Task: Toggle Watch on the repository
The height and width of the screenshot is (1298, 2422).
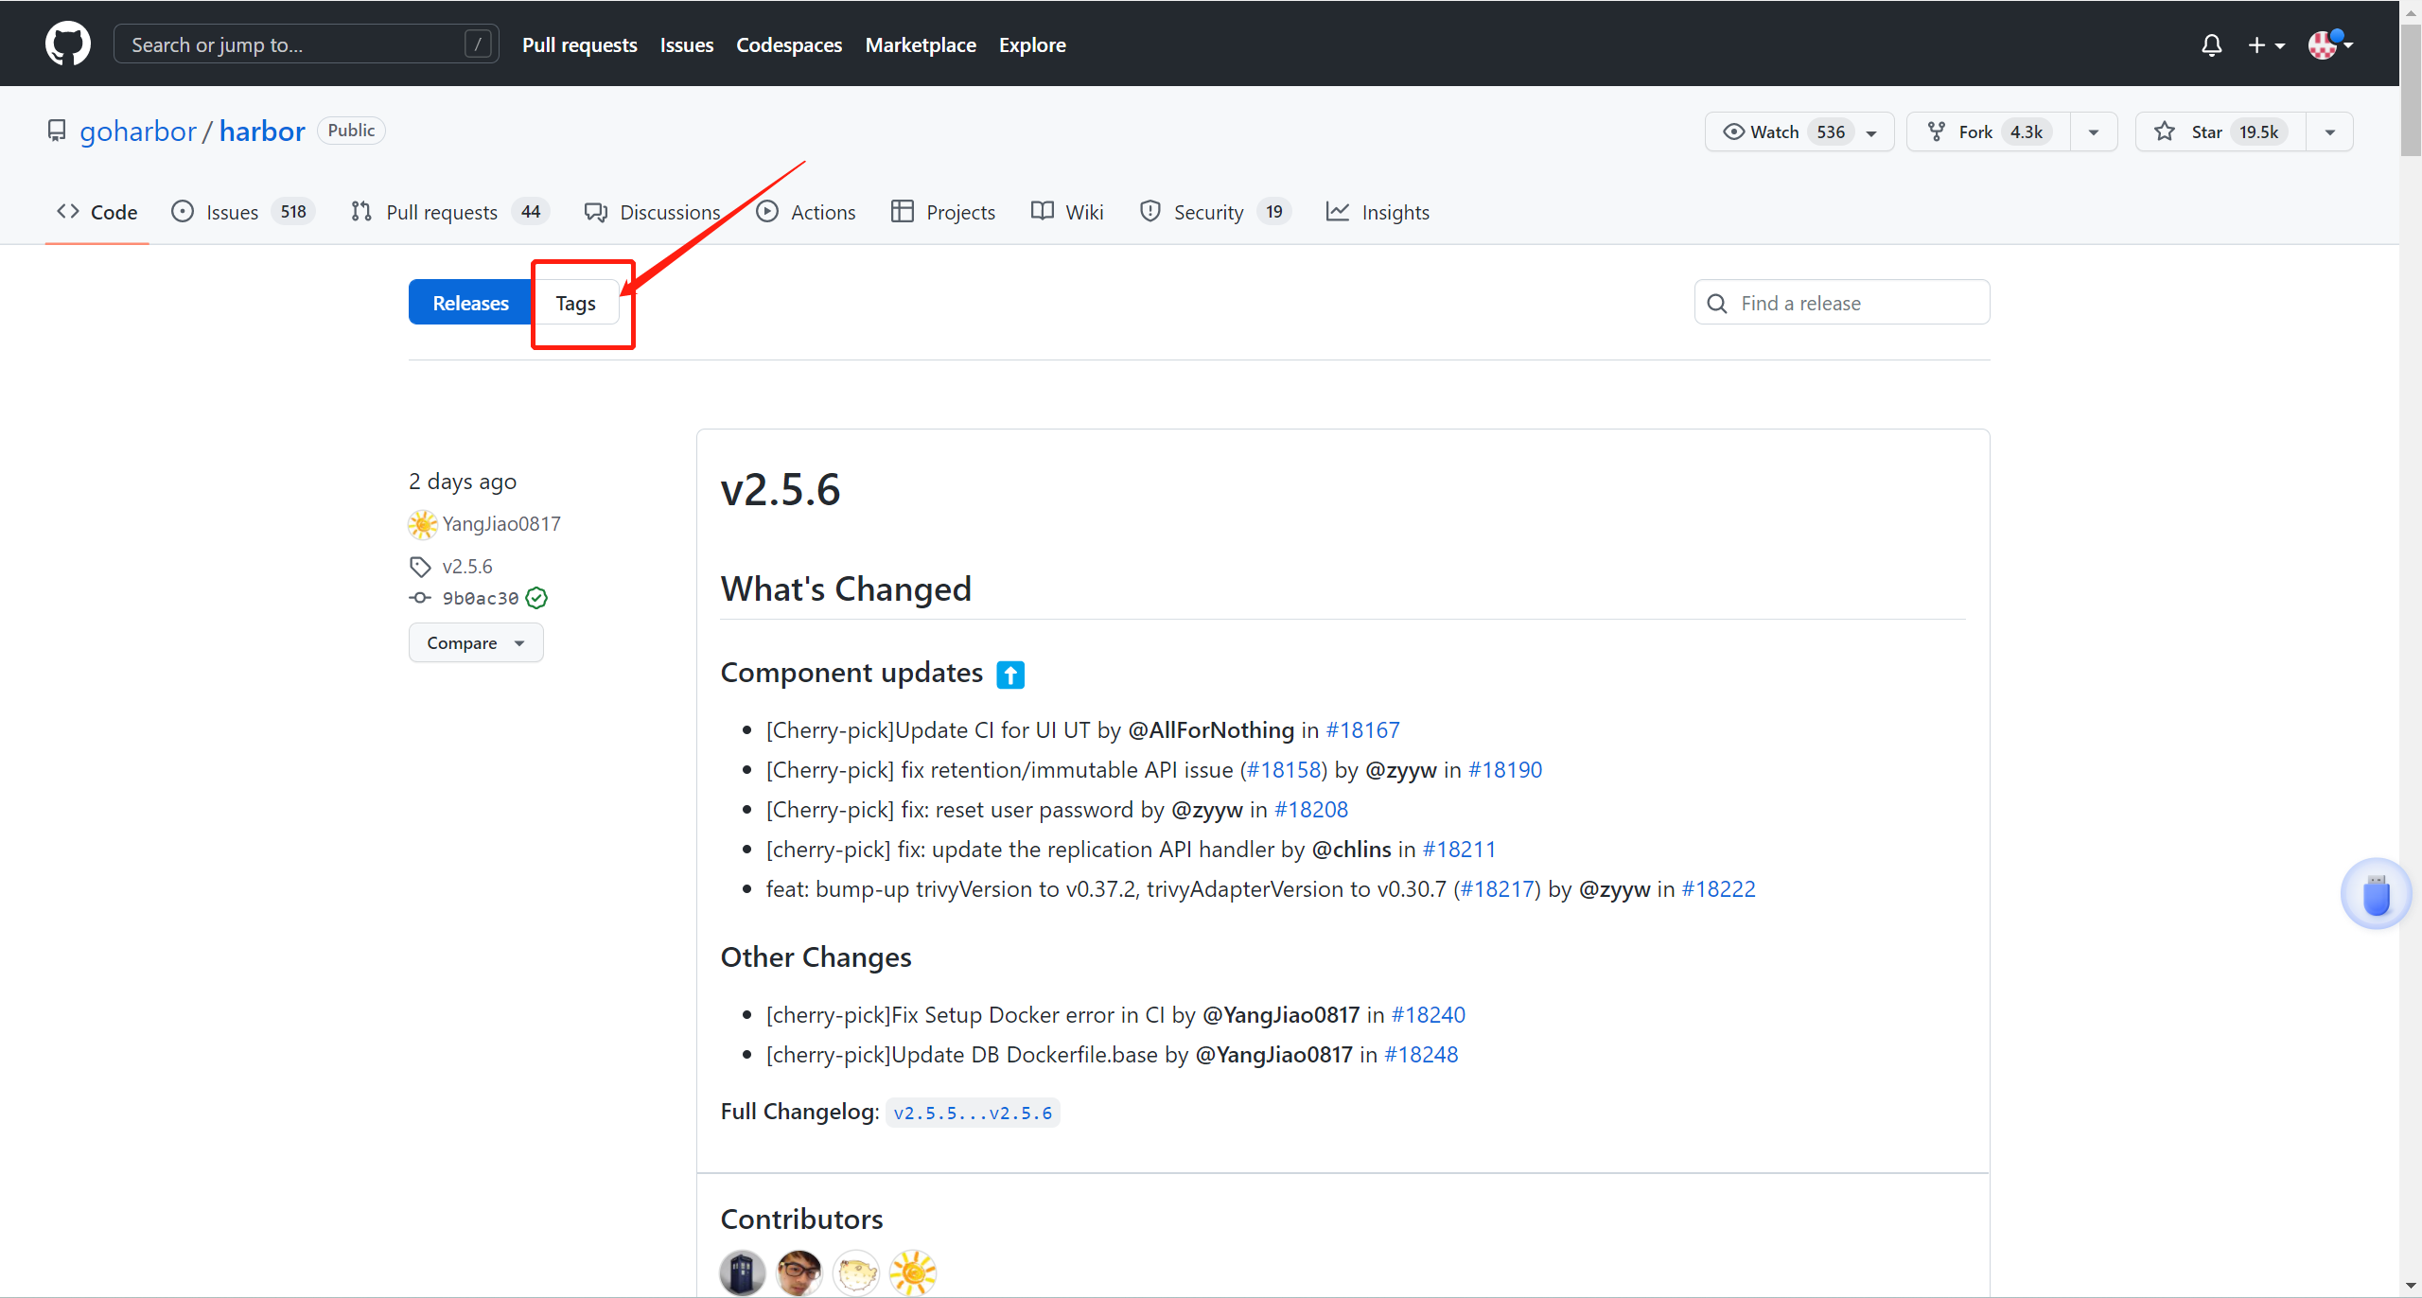Action: [x=1775, y=132]
